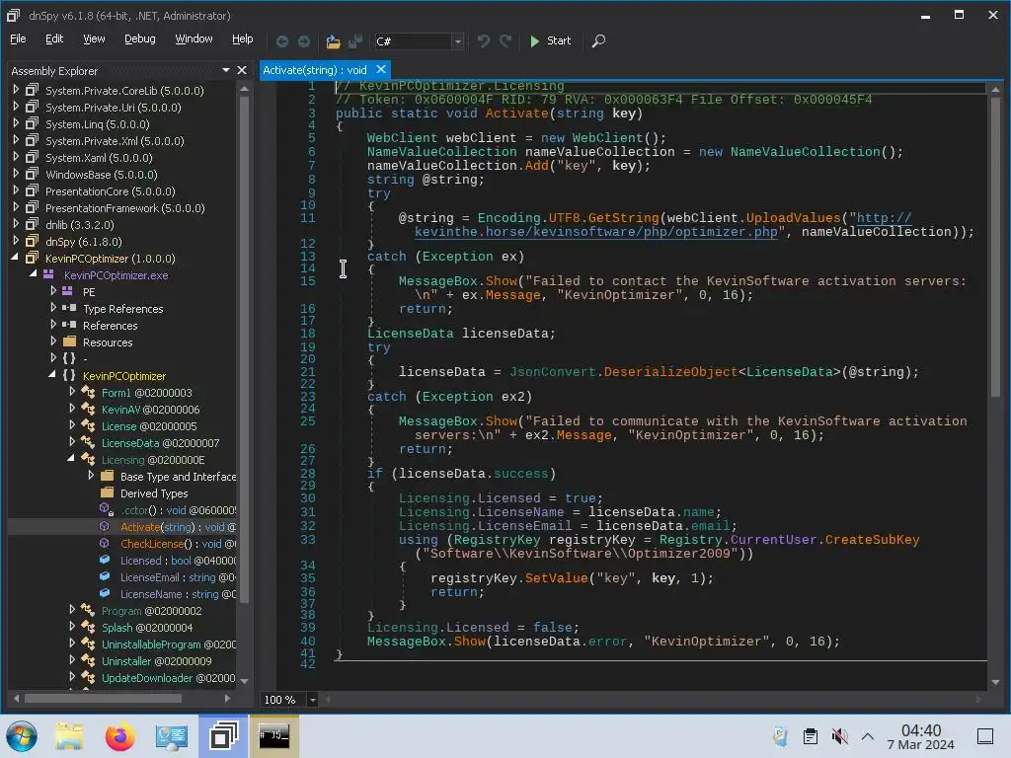
Task: Click the LicenseName field icon
Action: 105,593
